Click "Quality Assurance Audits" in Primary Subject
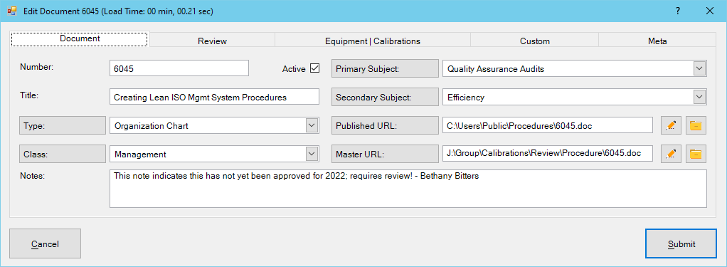Viewport: 727px width, 267px height. (x=496, y=69)
